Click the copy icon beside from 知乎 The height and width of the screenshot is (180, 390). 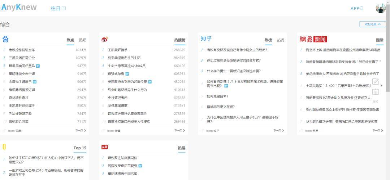pos(202,131)
